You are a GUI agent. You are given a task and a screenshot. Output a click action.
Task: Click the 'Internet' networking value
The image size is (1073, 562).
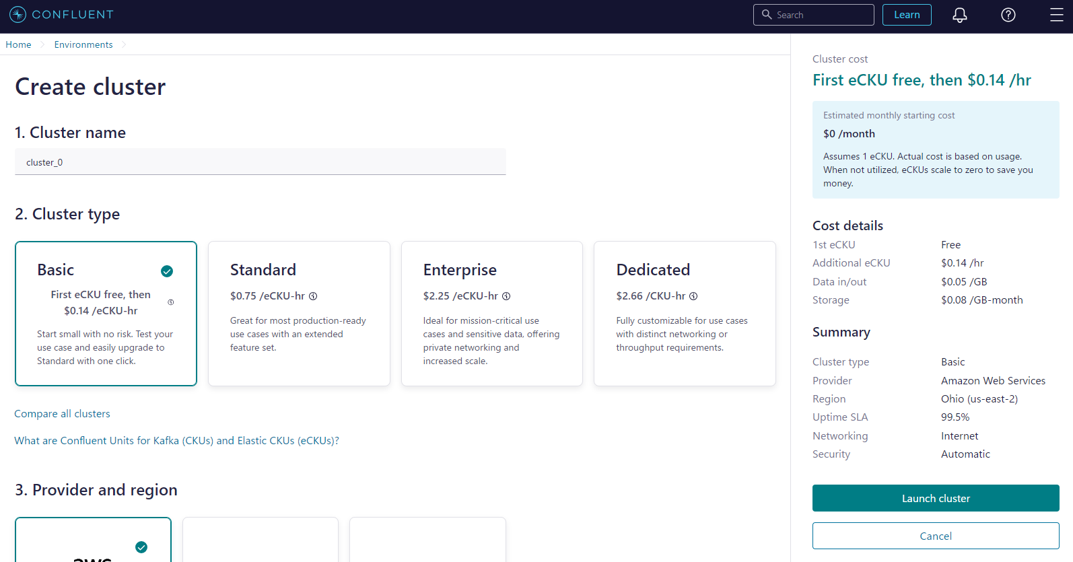960,436
